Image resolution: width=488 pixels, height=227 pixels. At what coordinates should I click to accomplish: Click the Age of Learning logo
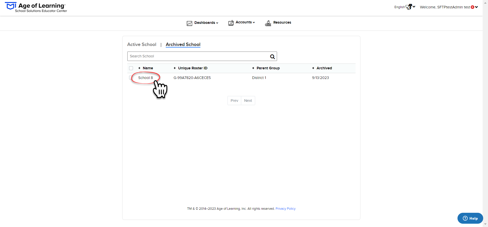pos(36,7)
